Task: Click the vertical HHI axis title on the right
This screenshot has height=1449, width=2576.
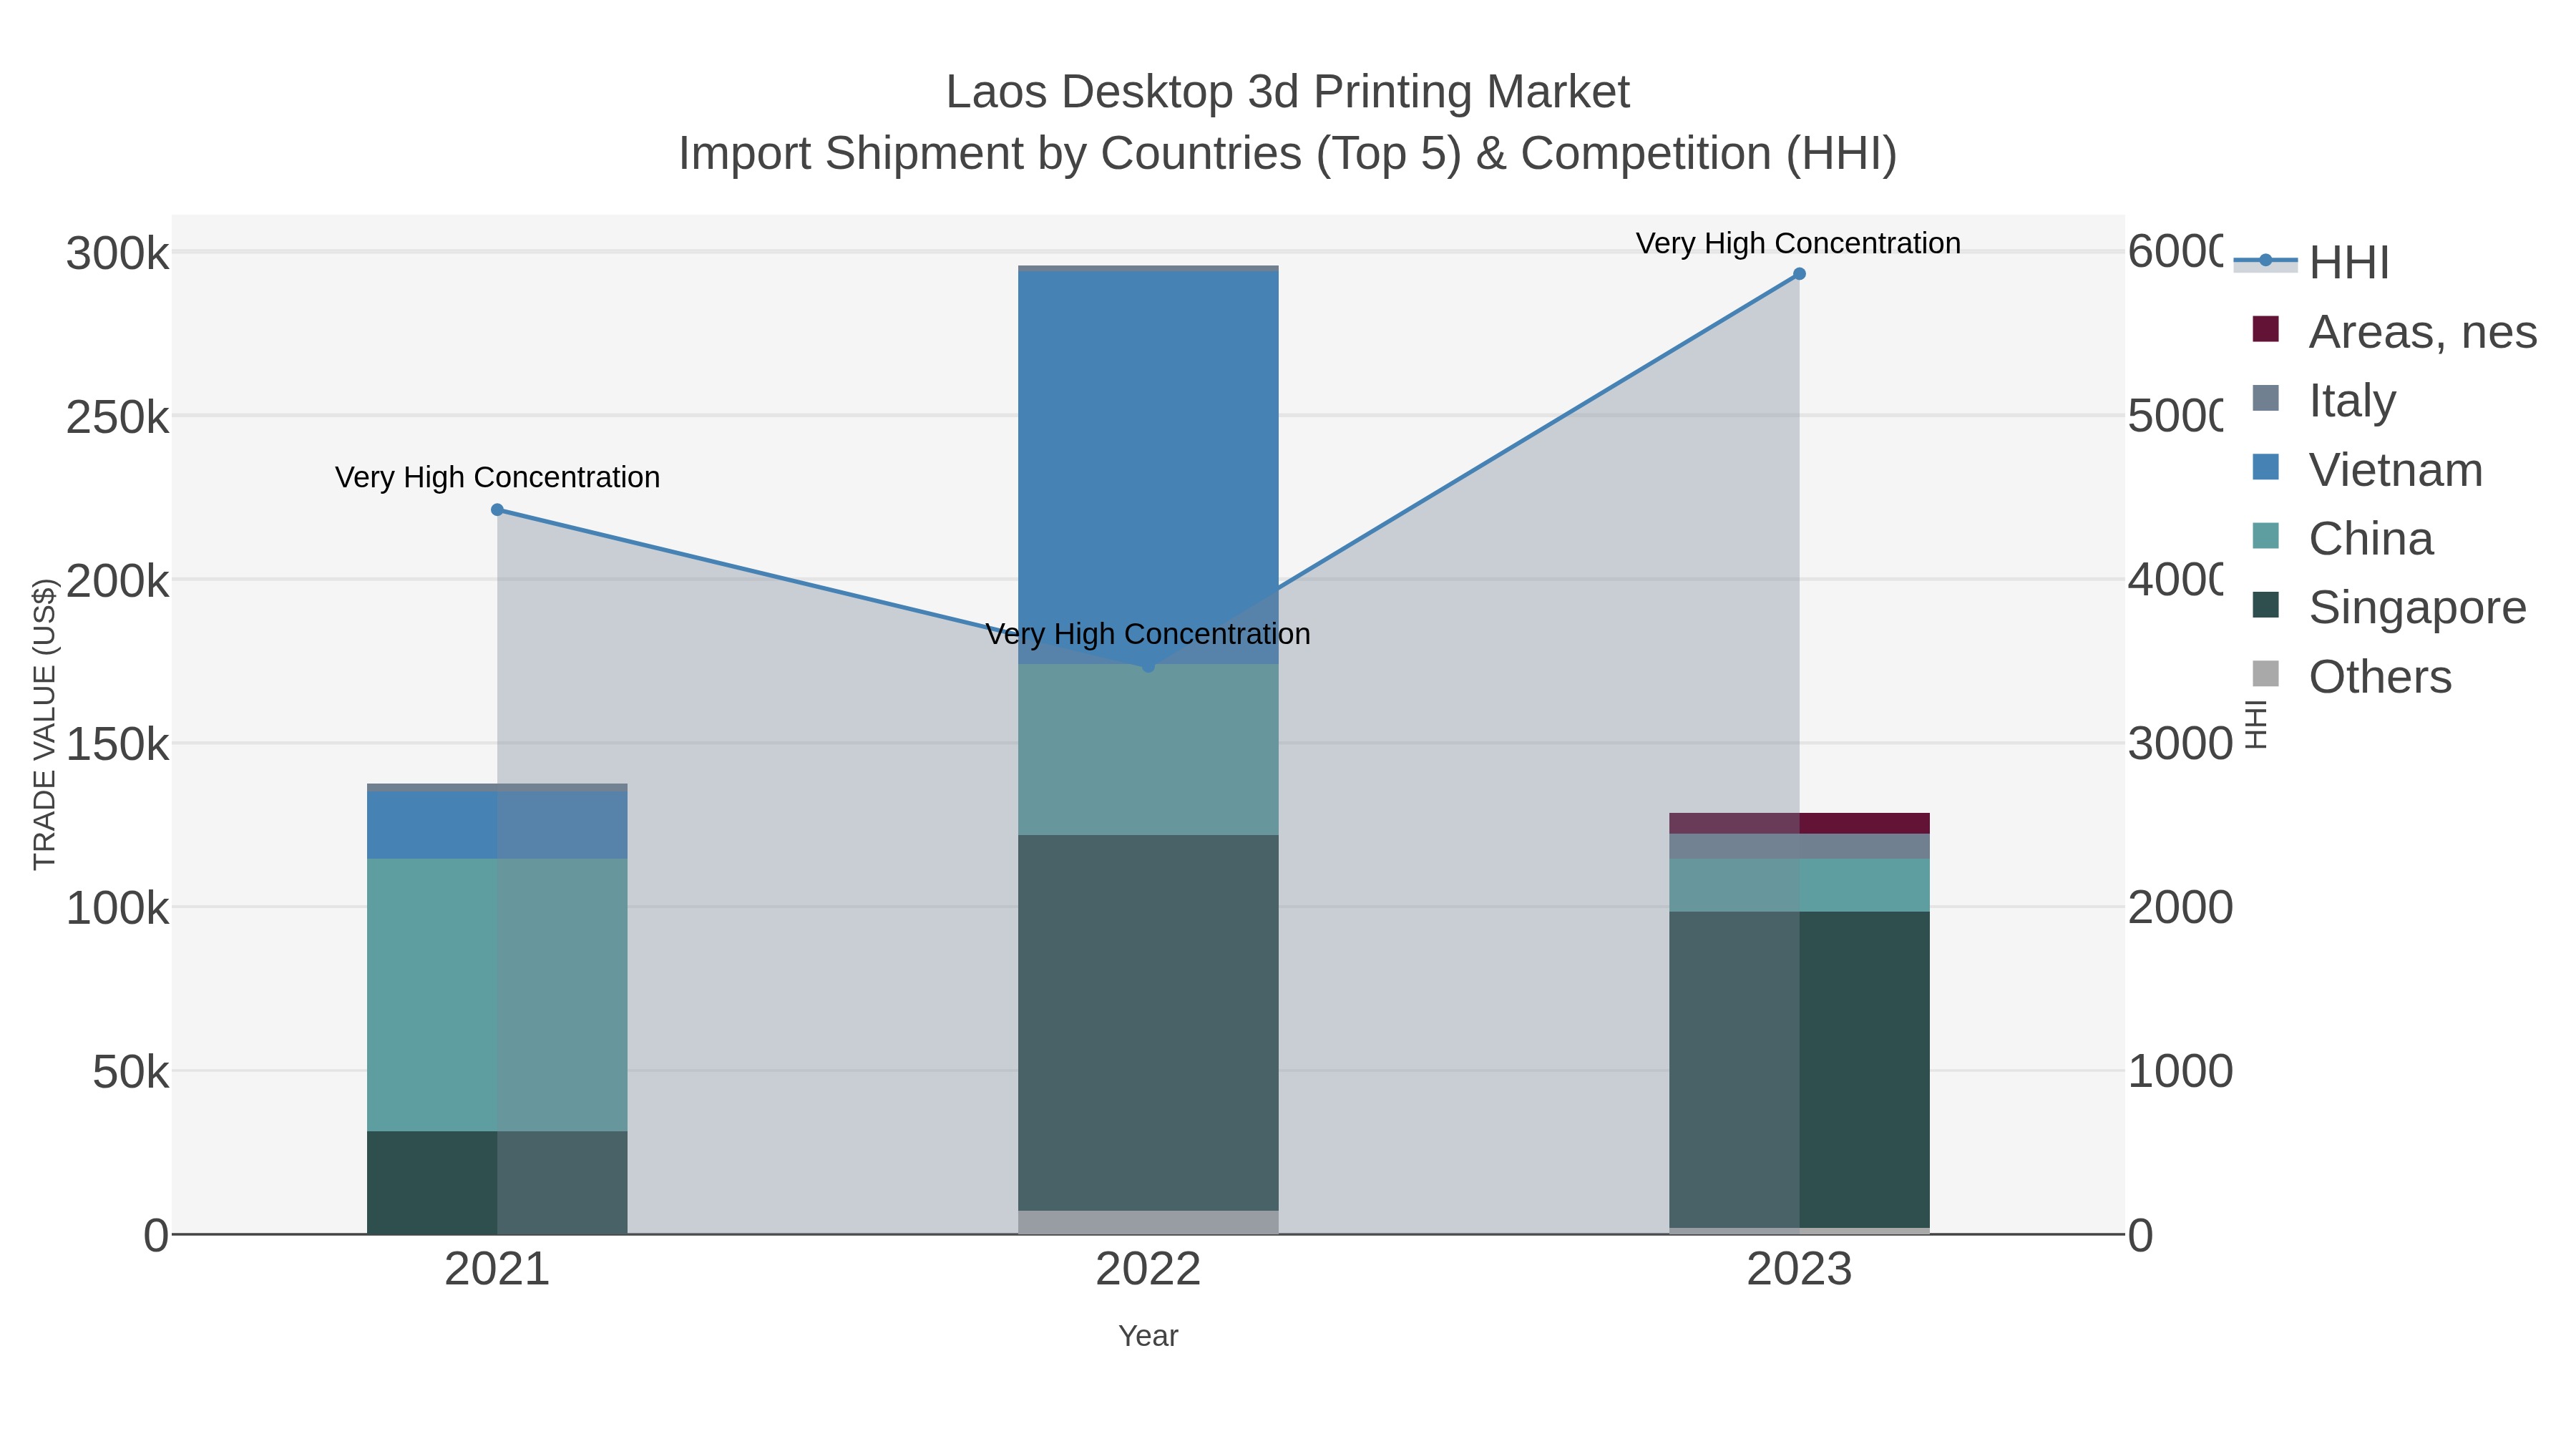Action: pos(2257,725)
